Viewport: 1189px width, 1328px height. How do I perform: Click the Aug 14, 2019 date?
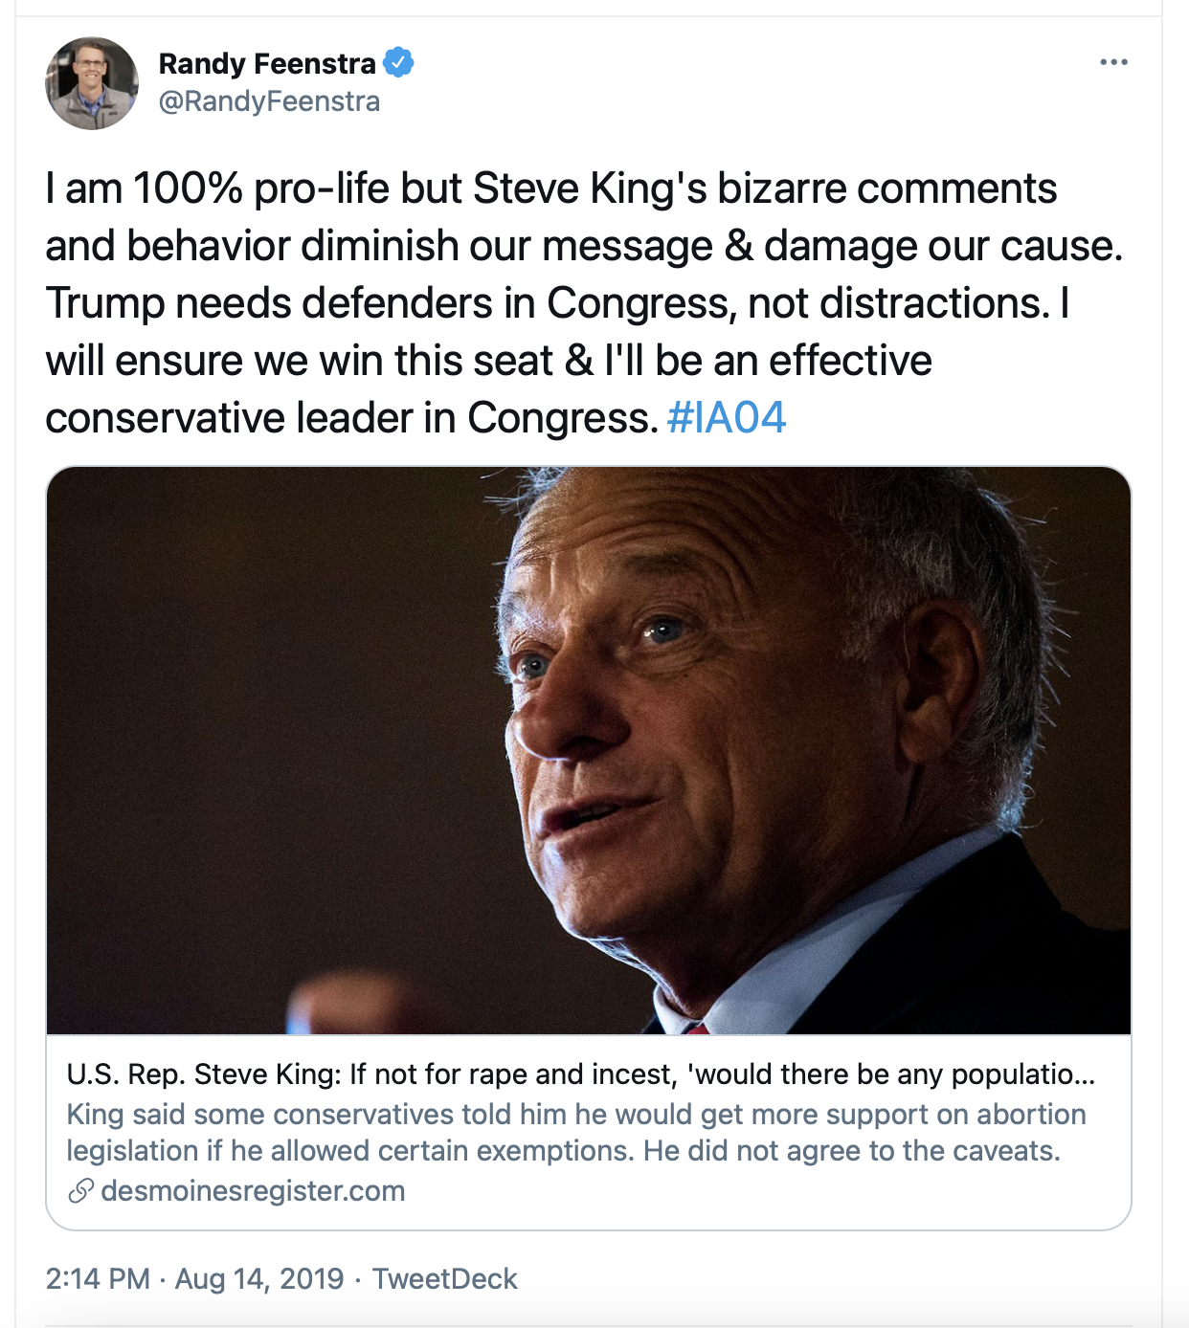(x=259, y=1279)
